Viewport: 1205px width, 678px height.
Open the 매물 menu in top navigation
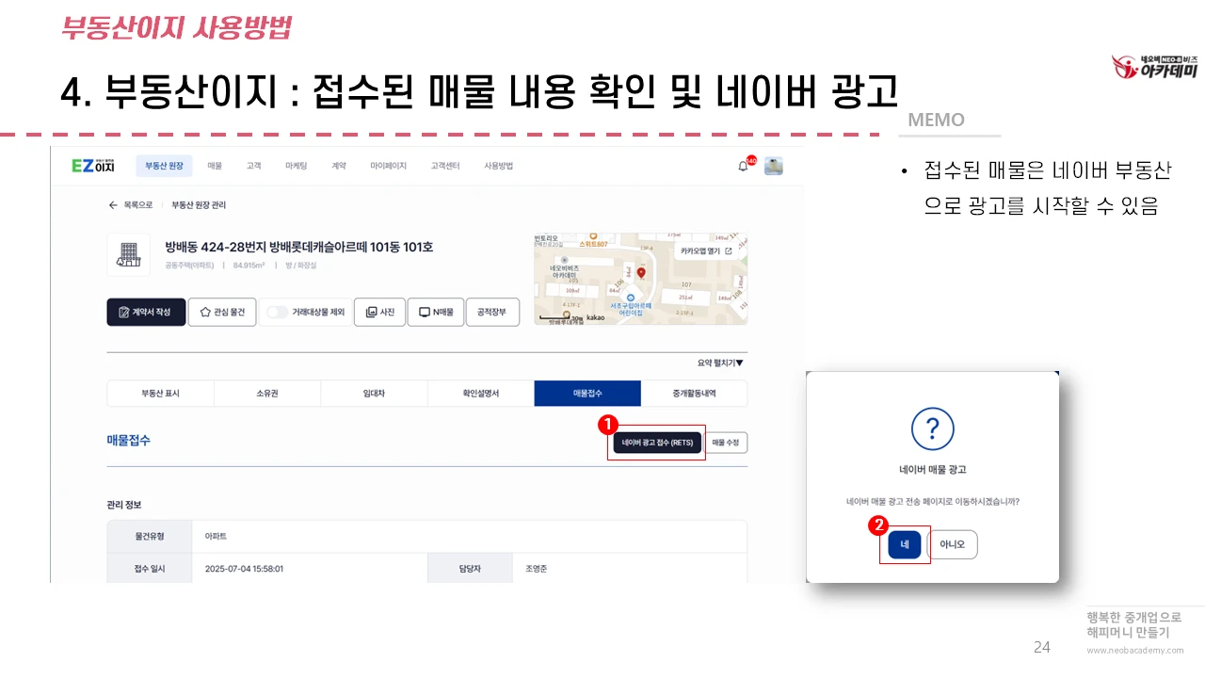215,166
